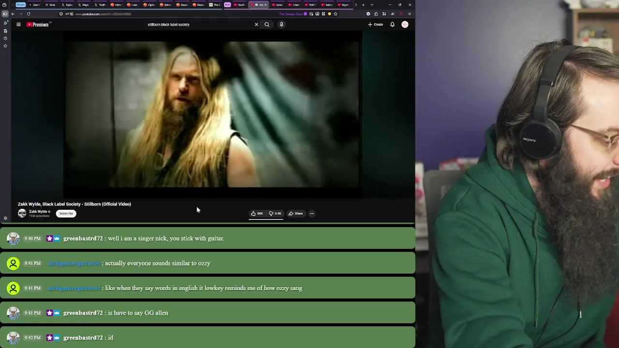This screenshot has width=619, height=348.
Task: Click the 9:40 PM timestamp
Action: (32, 238)
